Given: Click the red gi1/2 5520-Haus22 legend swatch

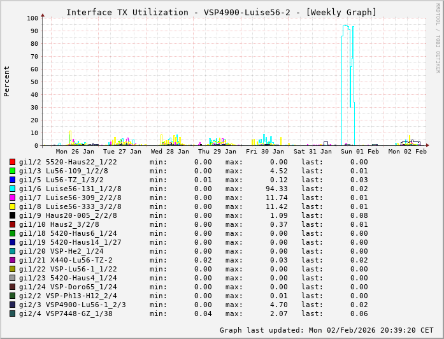Looking at the screenshot, I should (x=12, y=162).
